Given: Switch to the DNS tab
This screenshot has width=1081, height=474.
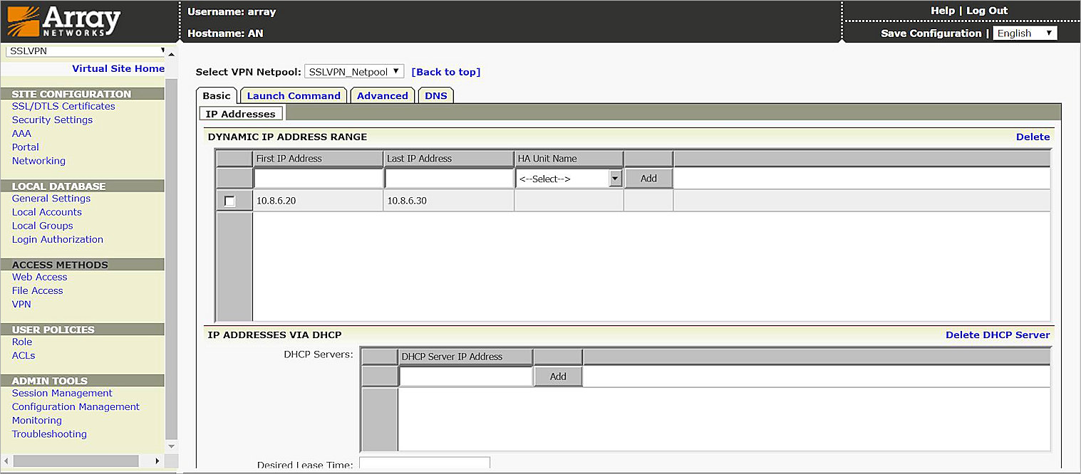Looking at the screenshot, I should [x=435, y=95].
